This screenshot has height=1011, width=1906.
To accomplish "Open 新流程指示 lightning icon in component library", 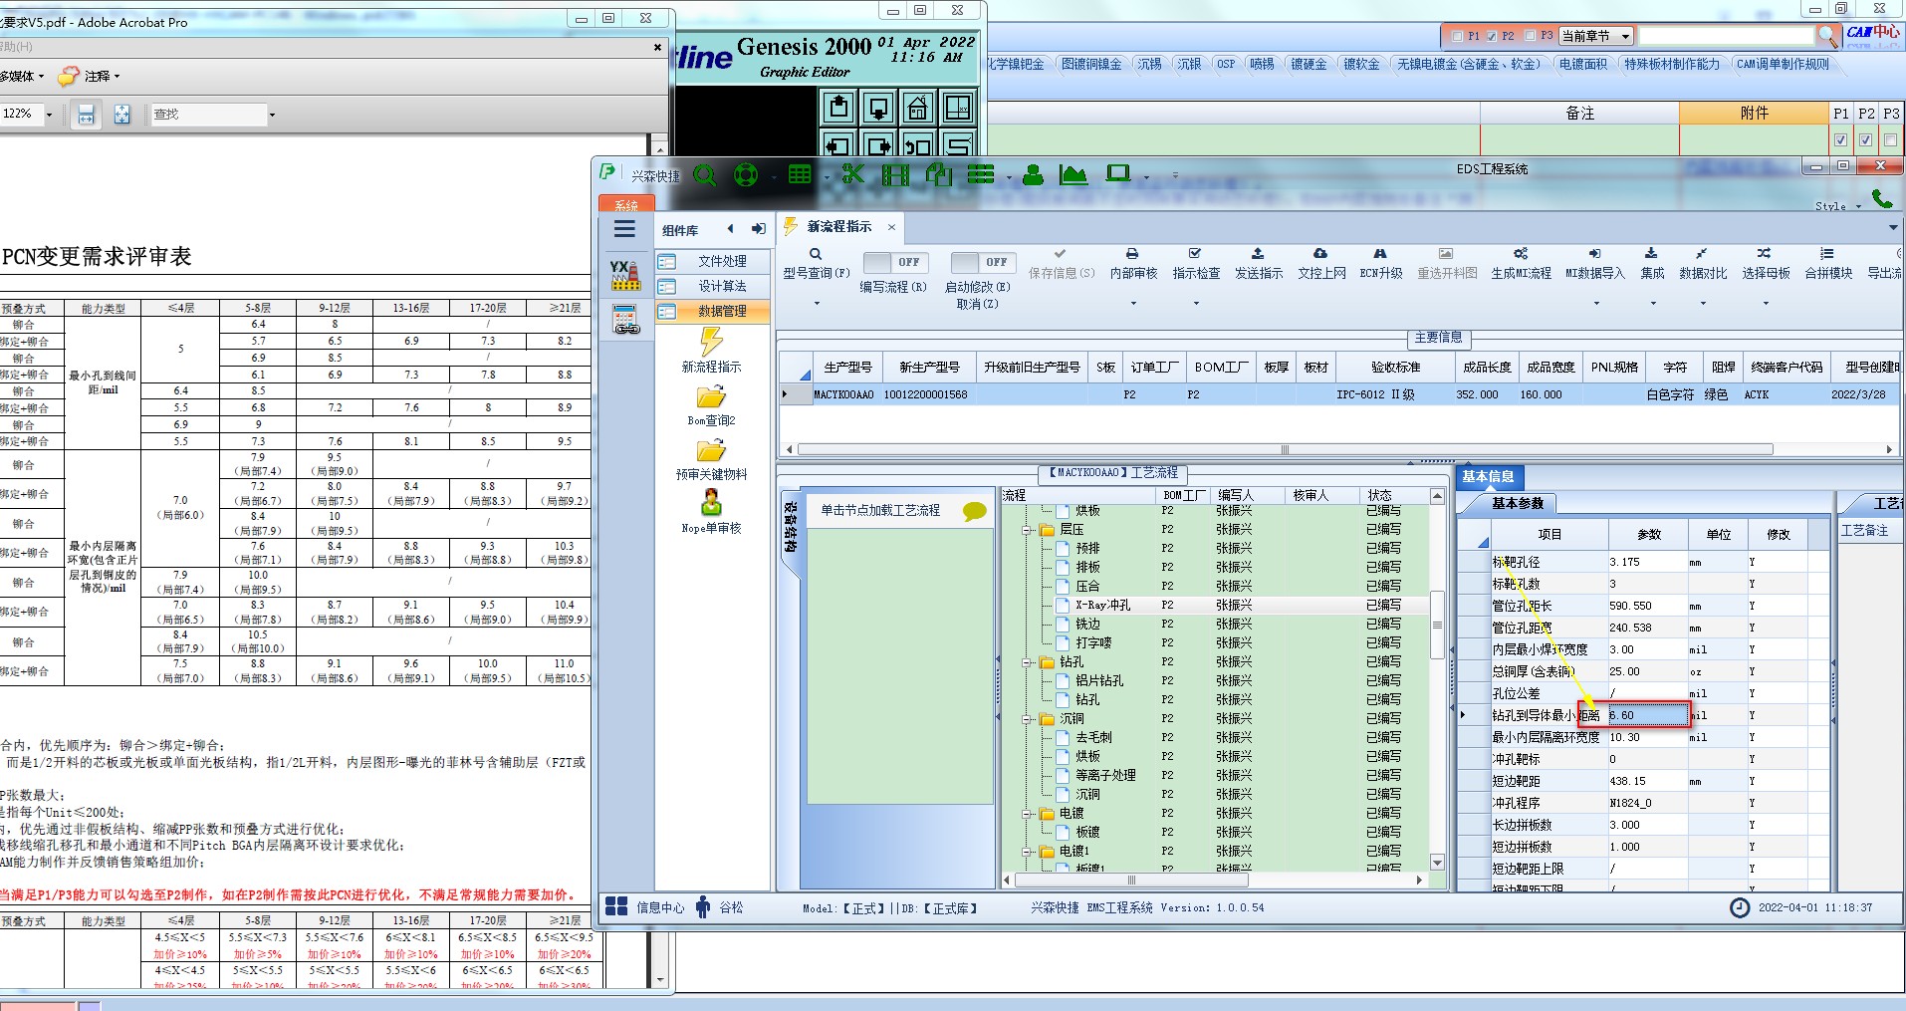I will 711,342.
